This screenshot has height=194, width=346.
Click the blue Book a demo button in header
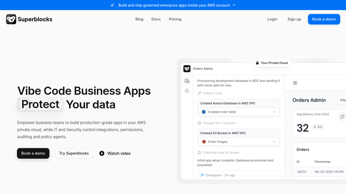pyautogui.click(x=324, y=19)
